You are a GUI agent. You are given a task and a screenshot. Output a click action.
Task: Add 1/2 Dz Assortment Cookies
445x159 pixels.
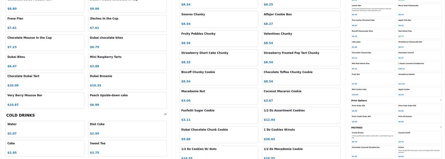pyautogui.click(x=301, y=115)
